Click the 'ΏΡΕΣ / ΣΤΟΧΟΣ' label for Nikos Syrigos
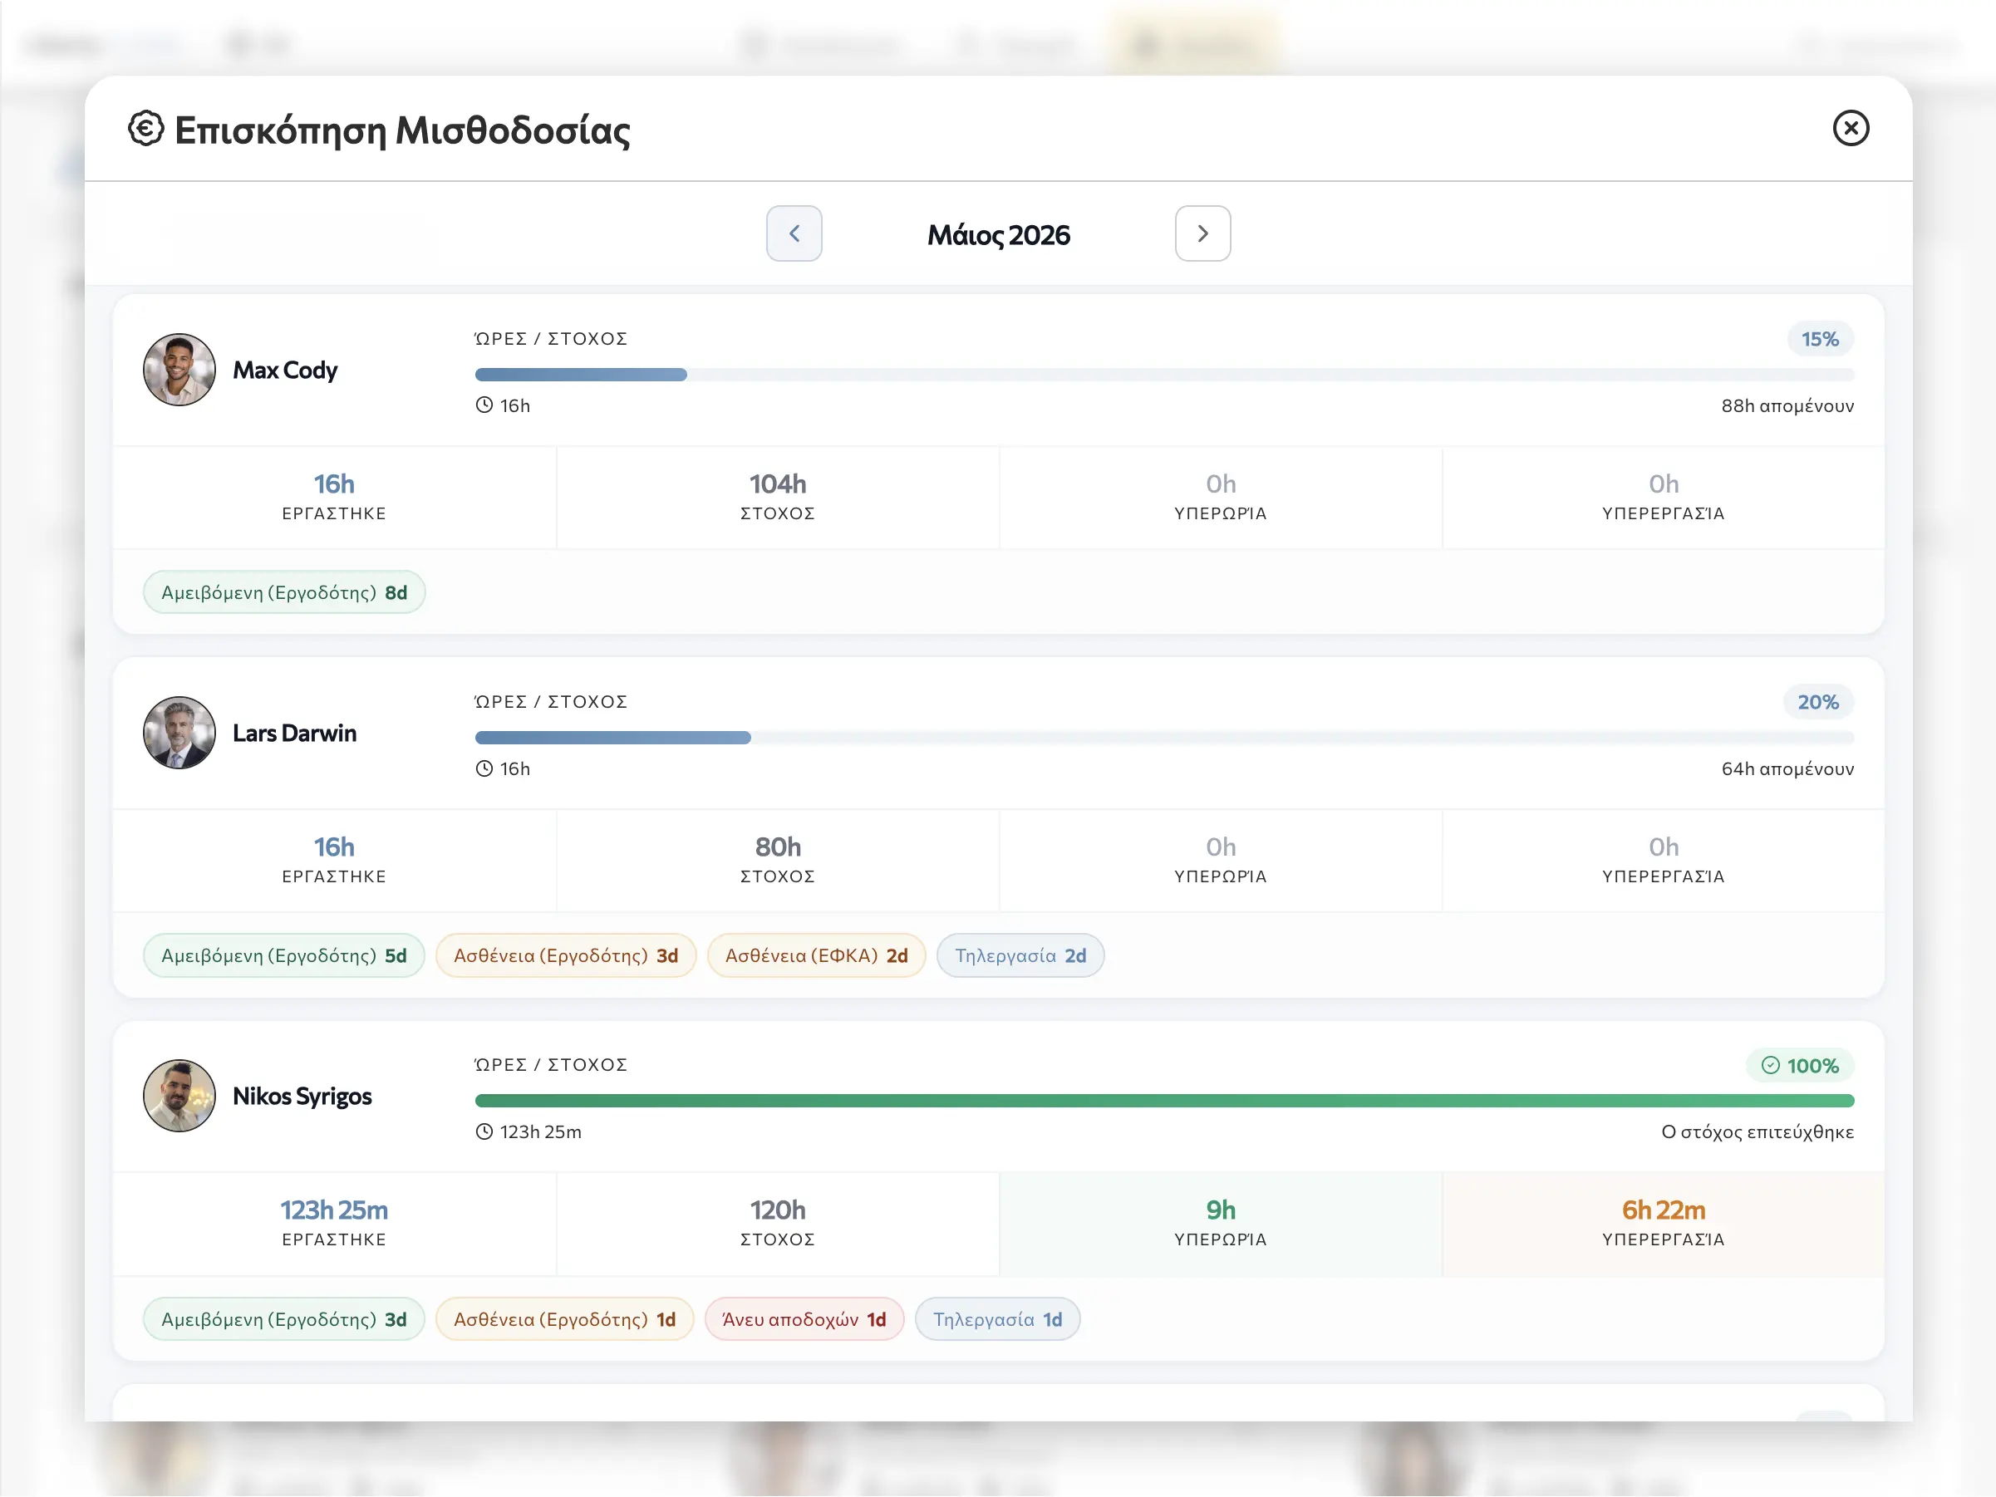 click(550, 1065)
